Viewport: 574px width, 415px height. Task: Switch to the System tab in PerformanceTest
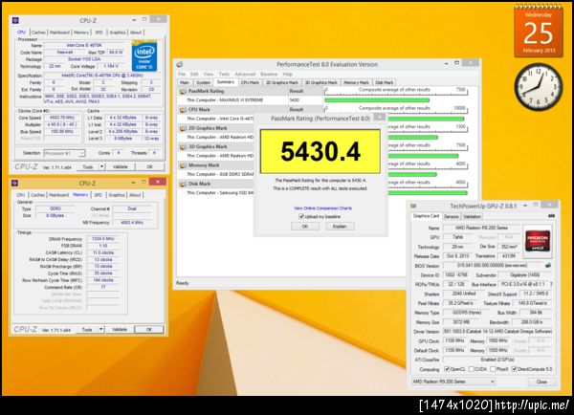pos(203,82)
